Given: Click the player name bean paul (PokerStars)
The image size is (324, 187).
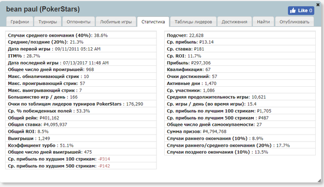Looking at the screenshot, I should pos(43,9).
